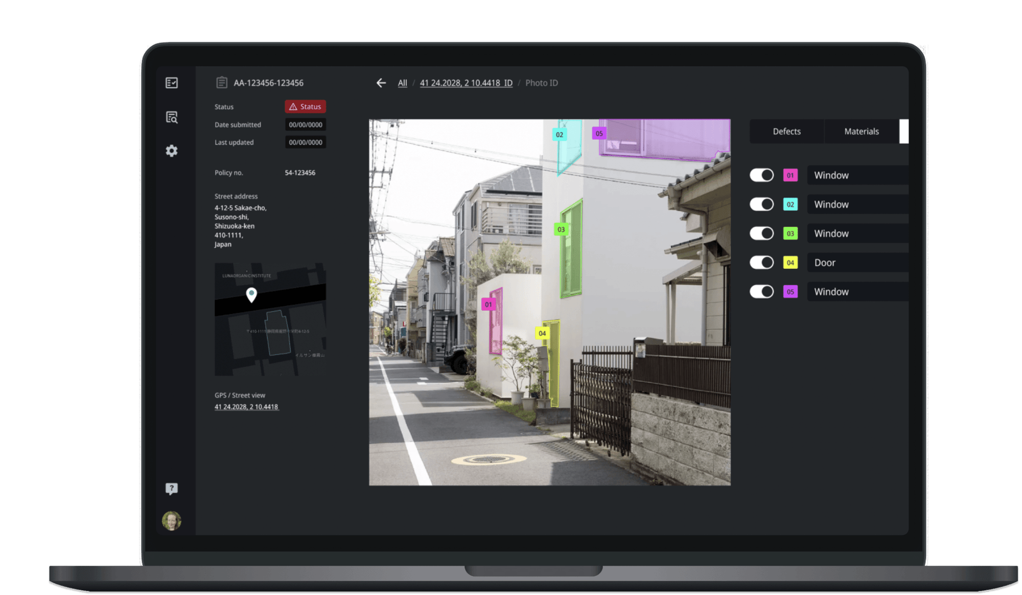
Task: Open the checklist tasks icon in sidebar
Action: 172,83
